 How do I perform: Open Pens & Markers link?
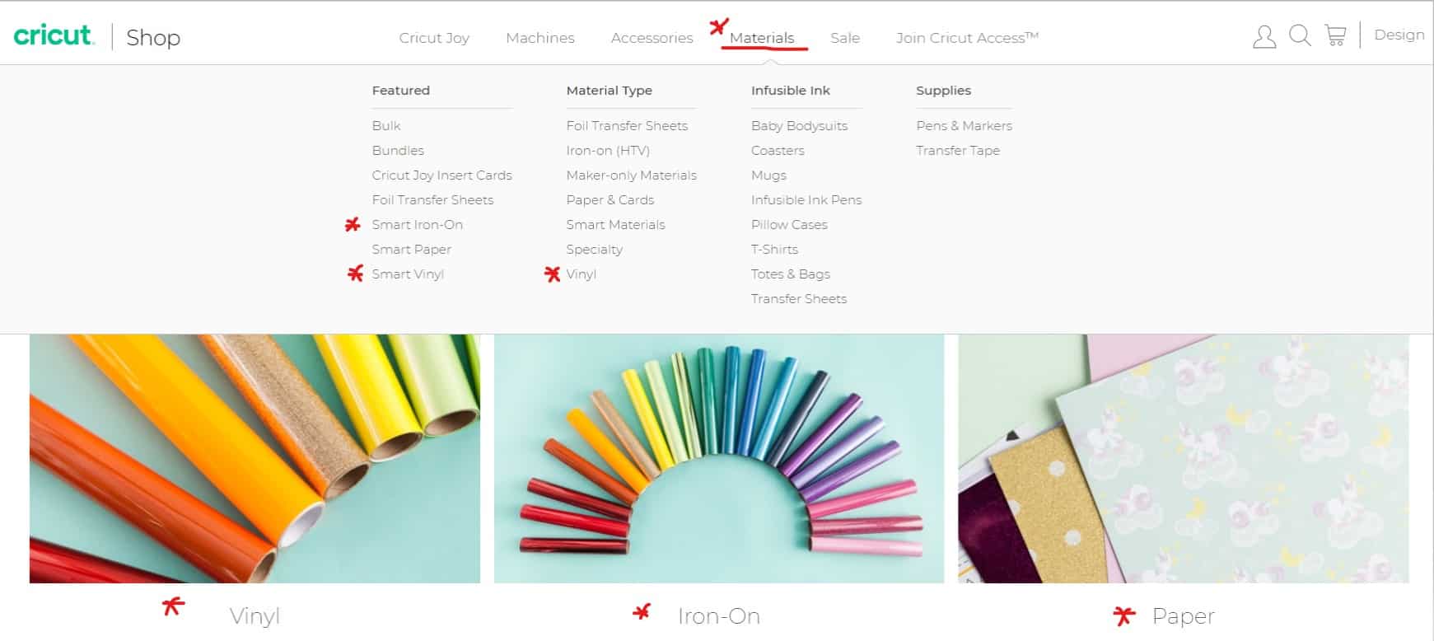pyautogui.click(x=965, y=125)
